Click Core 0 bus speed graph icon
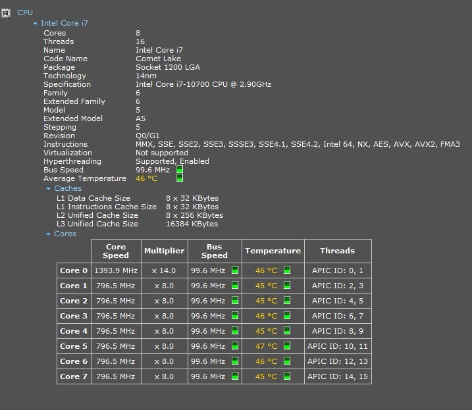 [x=235, y=270]
